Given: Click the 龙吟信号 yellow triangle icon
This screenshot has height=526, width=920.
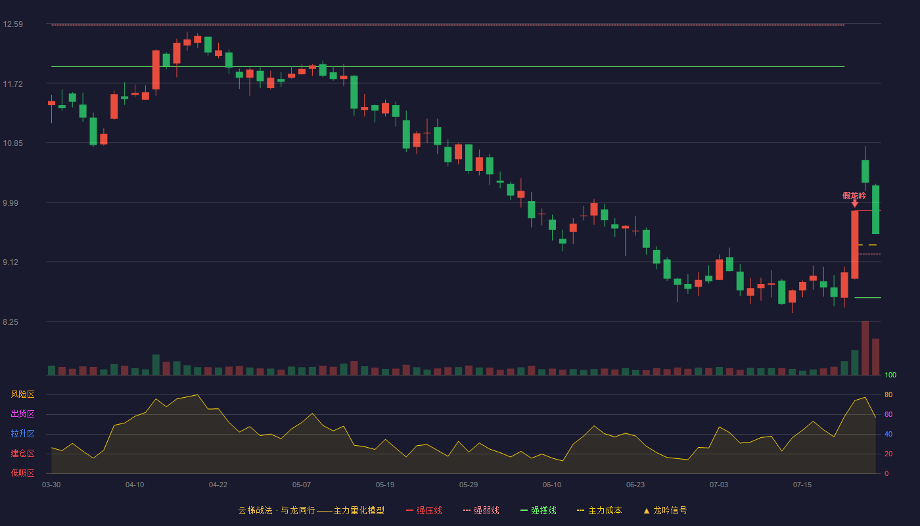Looking at the screenshot, I should point(647,511).
